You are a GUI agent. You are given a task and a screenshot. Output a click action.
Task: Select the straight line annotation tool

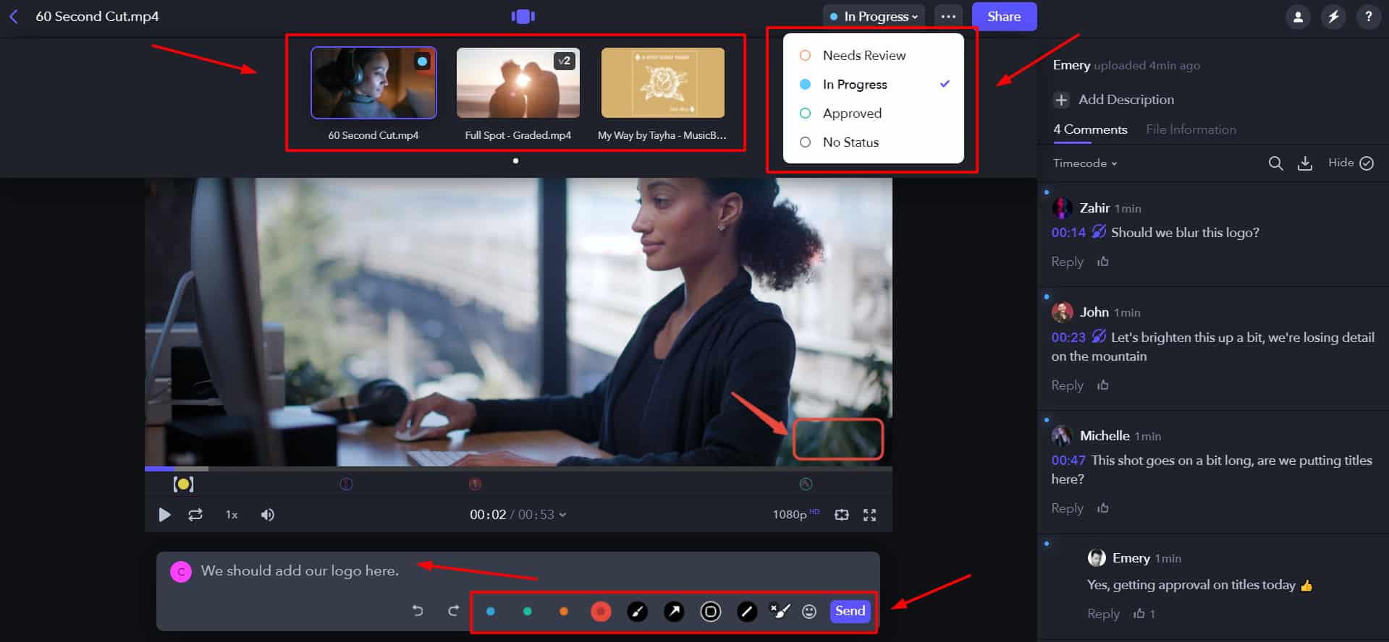pyautogui.click(x=746, y=612)
